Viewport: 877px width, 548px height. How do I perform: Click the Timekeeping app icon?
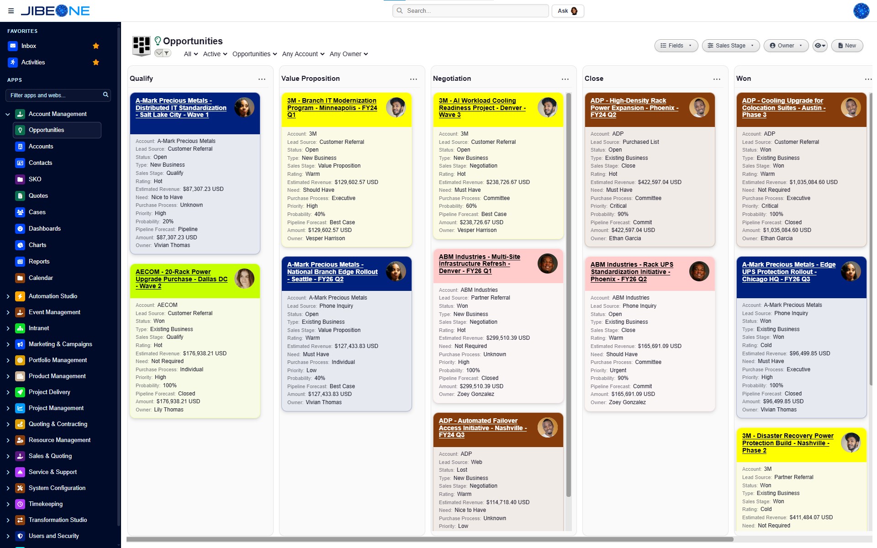20,504
